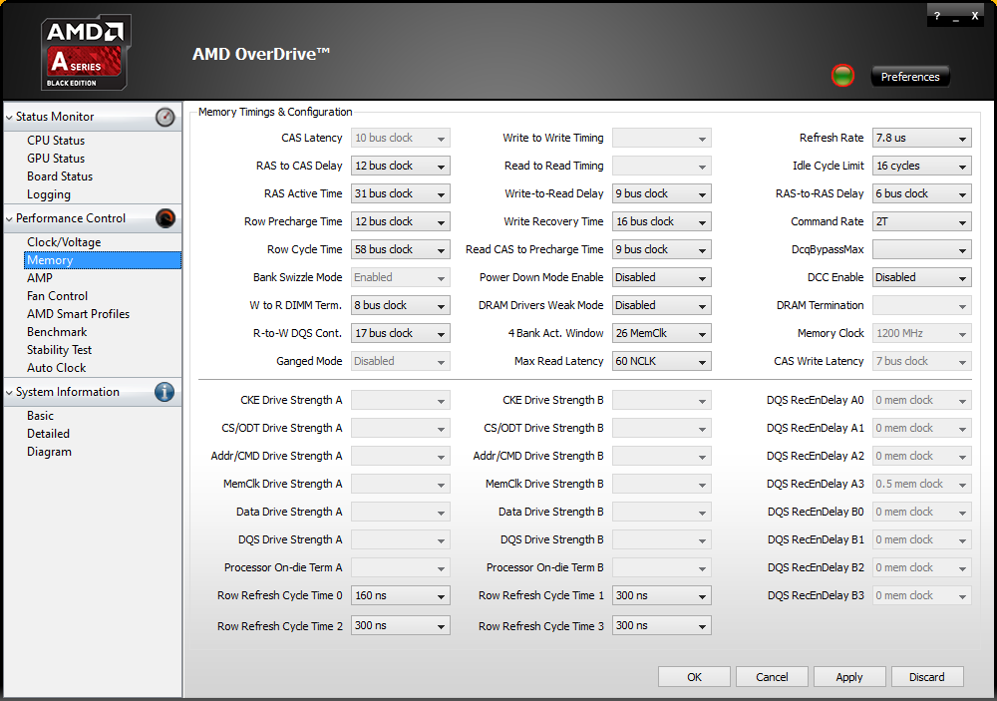997x701 pixels.
Task: Collapse the Performance Control section
Action: [x=9, y=217]
